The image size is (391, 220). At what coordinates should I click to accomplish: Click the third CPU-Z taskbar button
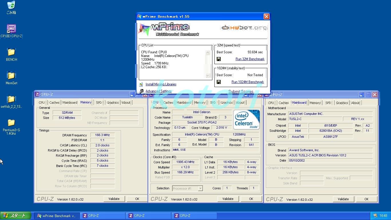coord(194,216)
